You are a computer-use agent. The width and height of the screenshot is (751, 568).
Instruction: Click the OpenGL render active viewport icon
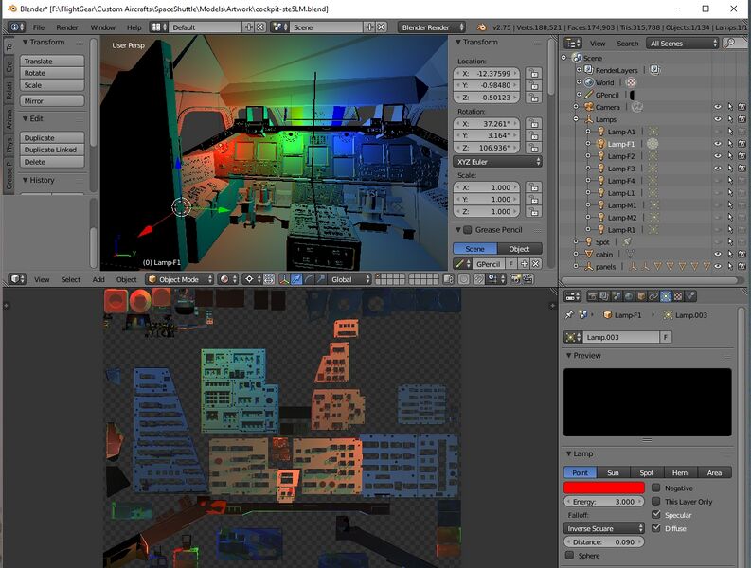tap(515, 279)
